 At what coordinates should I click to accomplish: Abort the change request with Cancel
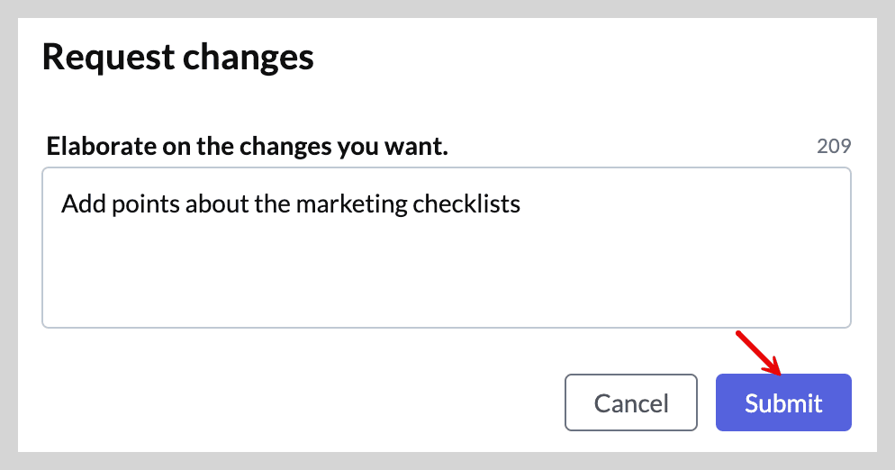[630, 402]
